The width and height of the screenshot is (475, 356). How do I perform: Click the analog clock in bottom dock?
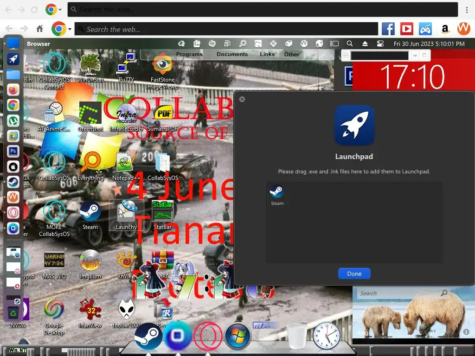point(326,336)
